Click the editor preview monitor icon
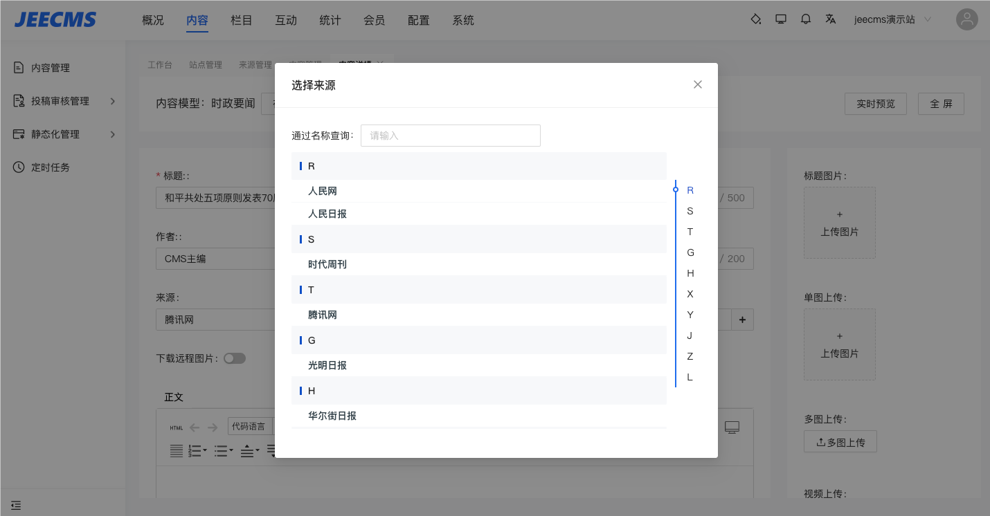The width and height of the screenshot is (990, 516). [x=732, y=427]
